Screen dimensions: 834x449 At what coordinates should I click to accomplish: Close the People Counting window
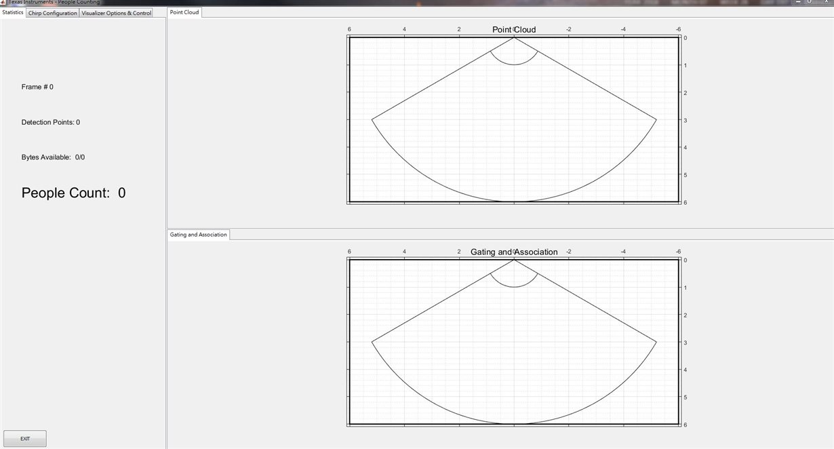[825, 2]
